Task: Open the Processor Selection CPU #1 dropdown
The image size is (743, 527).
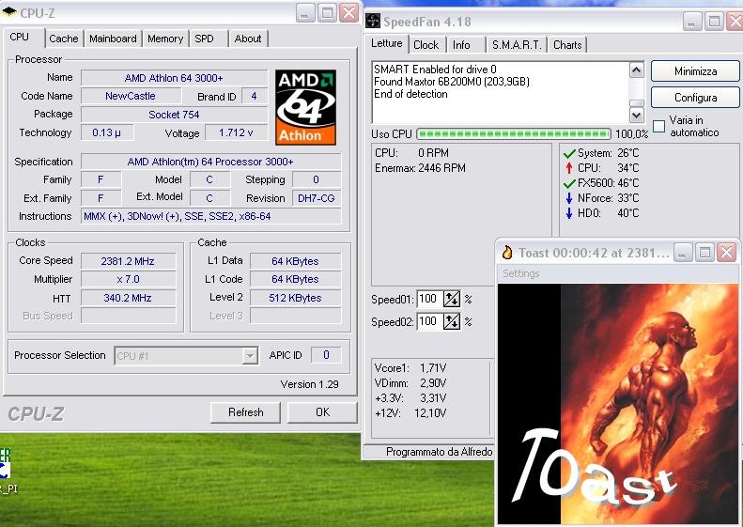Action: click(249, 355)
